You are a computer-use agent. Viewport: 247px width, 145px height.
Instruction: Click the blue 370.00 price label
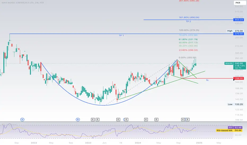pyautogui.click(x=239, y=34)
